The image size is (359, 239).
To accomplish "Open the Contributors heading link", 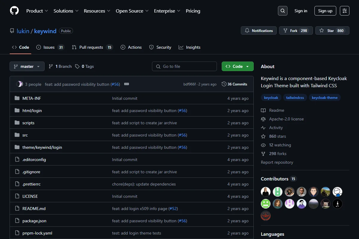I will click(278, 179).
